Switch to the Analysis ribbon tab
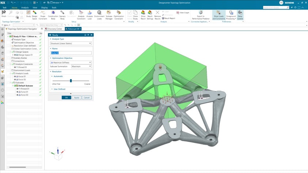Screen dimensions: 308x173 pos(25,8)
